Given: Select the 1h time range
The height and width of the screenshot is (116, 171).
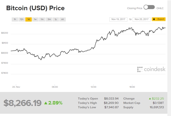Looking at the screenshot, I should pyautogui.click(x=15, y=19).
